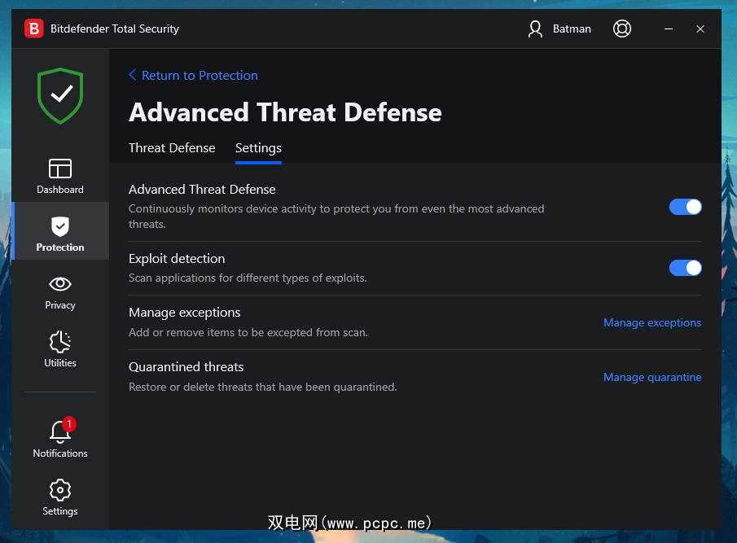Open the Utilities sidebar icon
737x543 pixels.
pyautogui.click(x=60, y=342)
